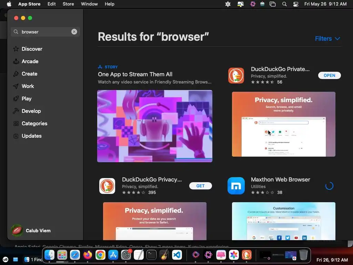Viewport: 353px width, 265px height.
Task: Open story One App to Stream Them All
Action: coord(135,75)
